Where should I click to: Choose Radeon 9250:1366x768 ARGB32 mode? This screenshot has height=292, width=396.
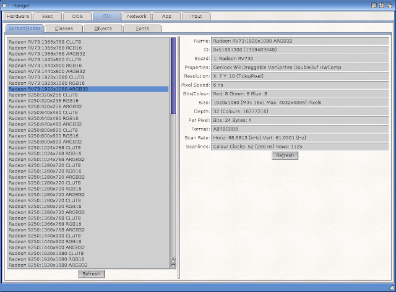88,230
